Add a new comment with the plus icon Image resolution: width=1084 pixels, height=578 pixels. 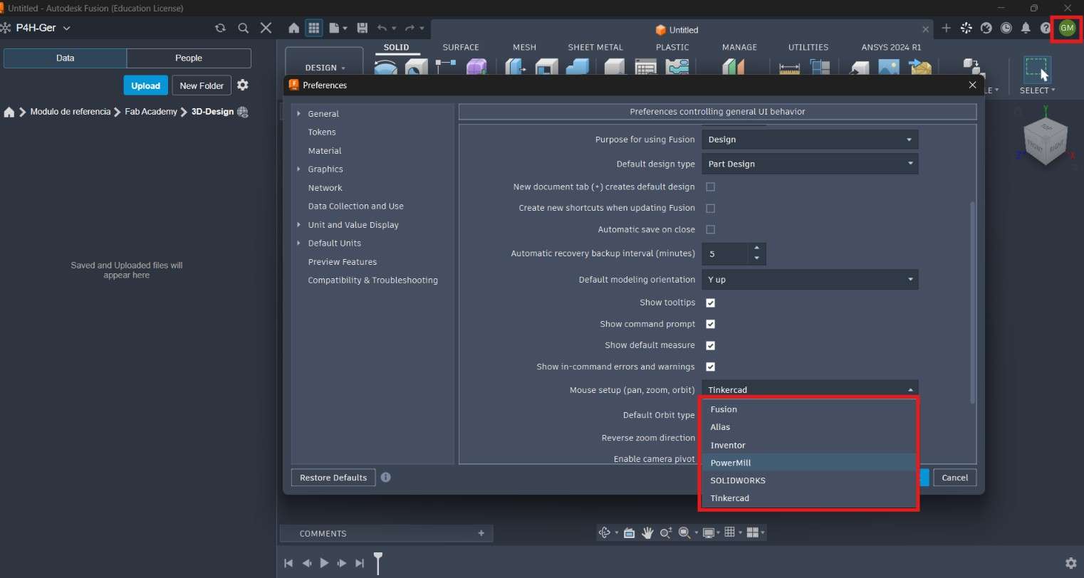pyautogui.click(x=481, y=533)
